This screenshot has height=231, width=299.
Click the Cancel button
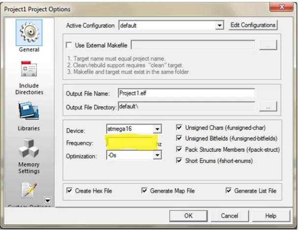pos(230,216)
